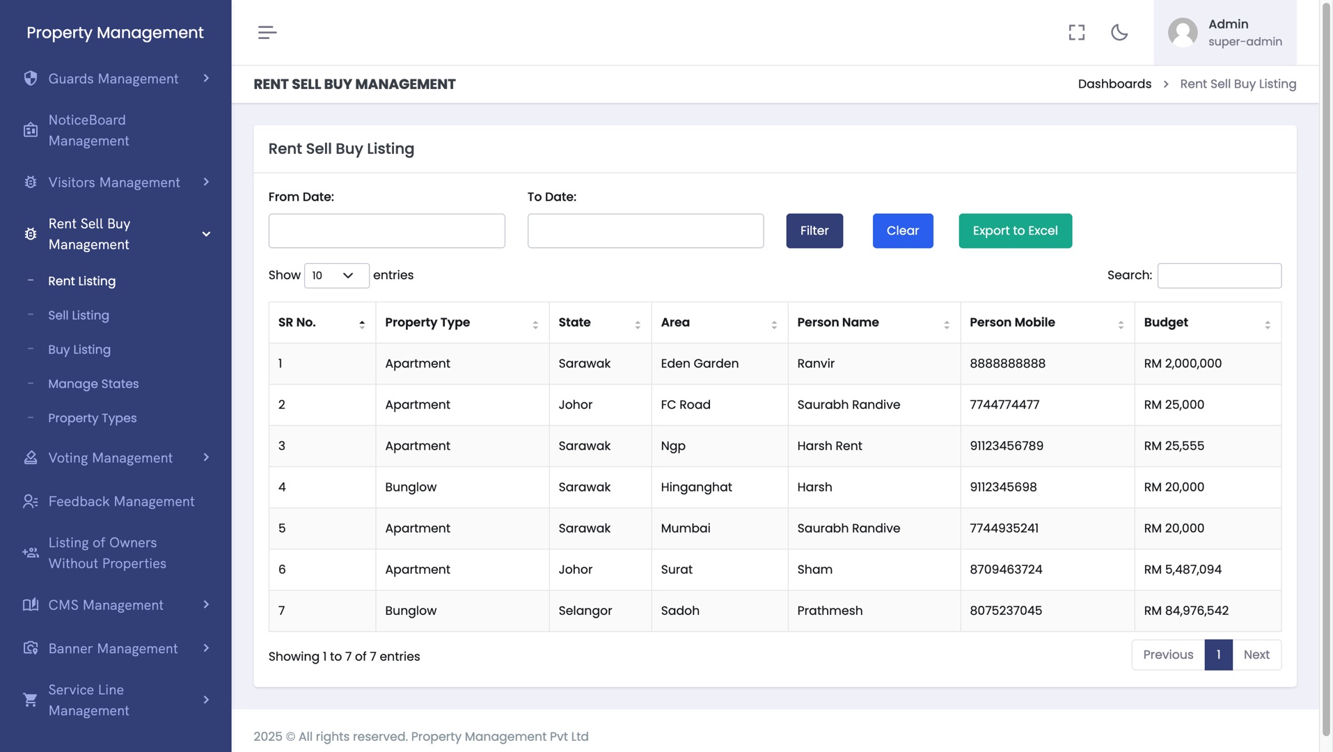The image size is (1333, 752).
Task: Click the Service Line Management cart icon
Action: 31,700
